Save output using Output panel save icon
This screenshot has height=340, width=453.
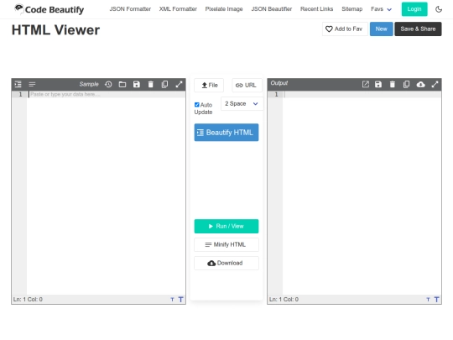[x=378, y=84]
